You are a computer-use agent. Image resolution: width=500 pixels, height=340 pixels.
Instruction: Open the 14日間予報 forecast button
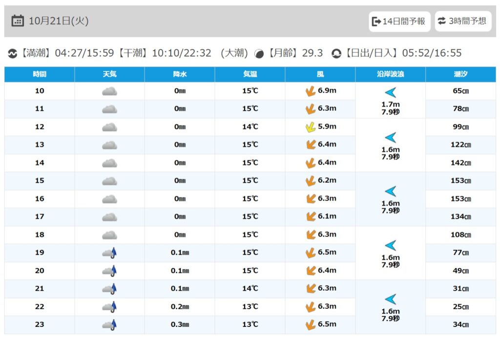(399, 21)
